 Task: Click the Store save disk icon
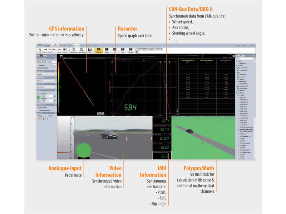coord(90,50)
